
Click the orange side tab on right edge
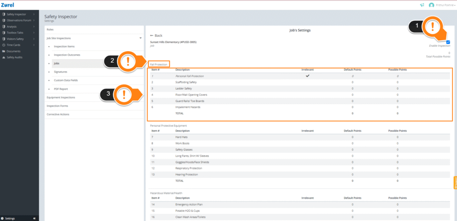coord(455,183)
